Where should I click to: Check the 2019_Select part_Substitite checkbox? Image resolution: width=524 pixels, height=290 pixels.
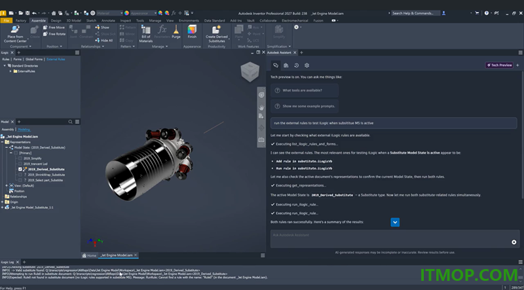(x=20, y=180)
